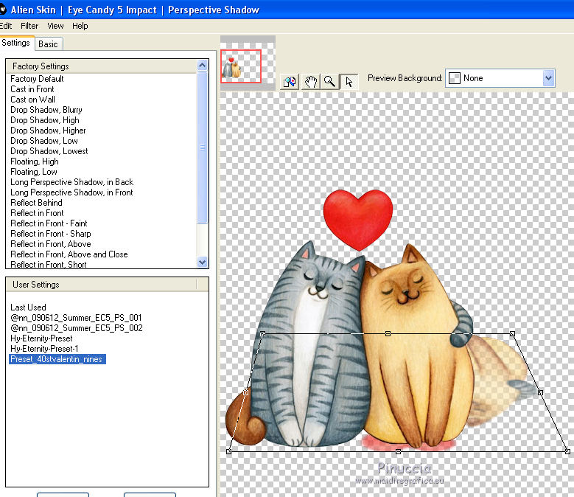Click the Factory Settings scrollbar thumb
The width and height of the screenshot is (574, 497).
pos(202,147)
